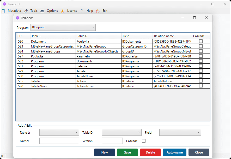This screenshot has height=159, width=231.
Task: Click the Exit power icon
Action: click(x=98, y=11)
